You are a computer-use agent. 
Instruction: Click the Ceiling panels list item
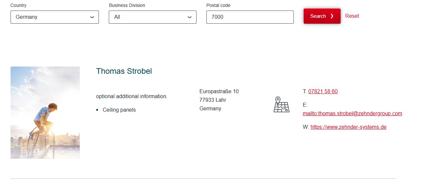point(119,110)
